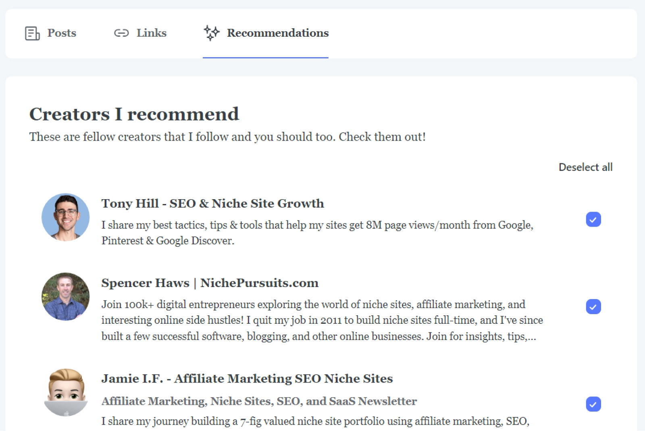Screen dimensions: 645x431
Task: Click Deselect all
Action: tap(585, 167)
